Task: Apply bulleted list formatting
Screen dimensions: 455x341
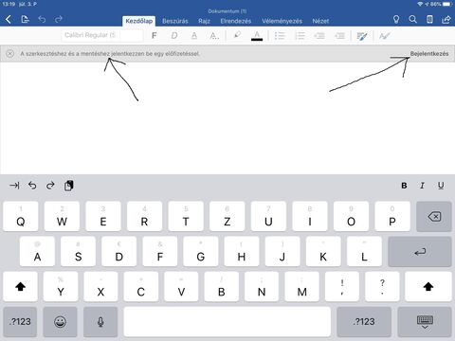Action: click(280, 36)
